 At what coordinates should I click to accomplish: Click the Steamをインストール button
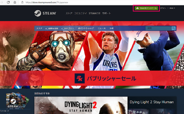146,8
